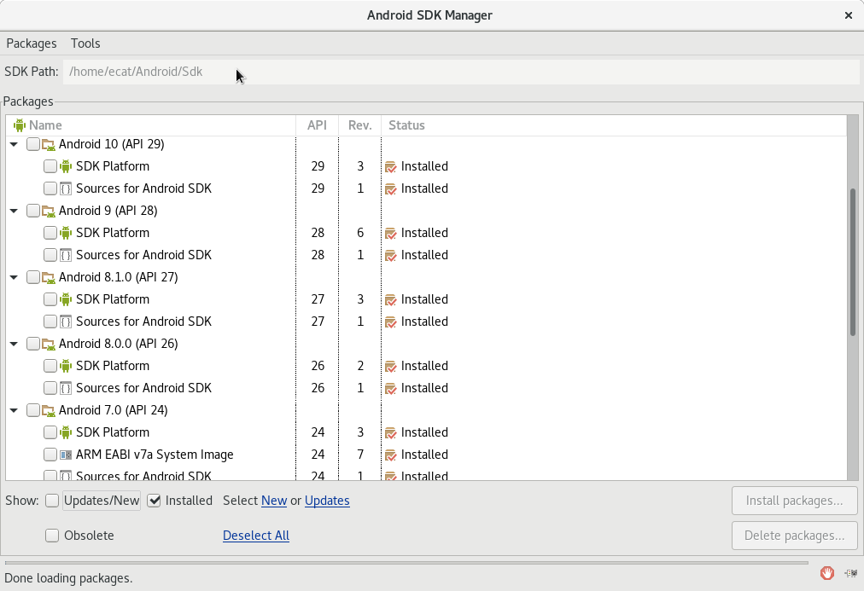
Task: Click the installed status icon for API 27 SDK Platform
Action: (391, 300)
